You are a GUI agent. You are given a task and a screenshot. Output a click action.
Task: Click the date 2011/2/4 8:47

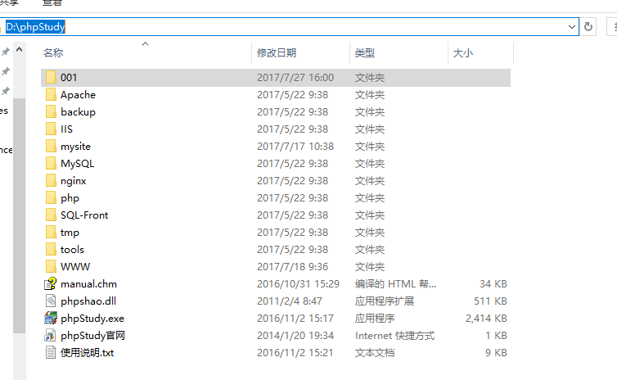(289, 301)
